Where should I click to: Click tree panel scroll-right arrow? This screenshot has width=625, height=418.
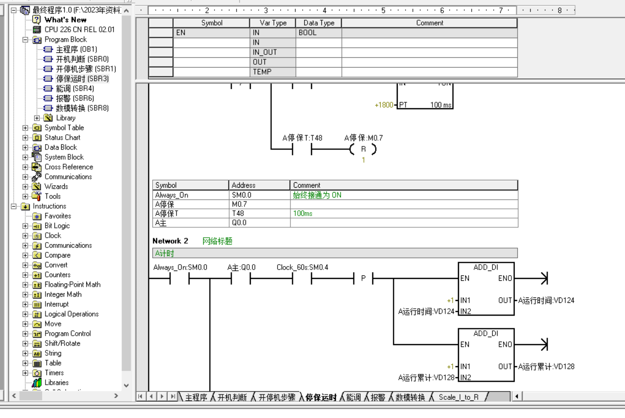116,395
